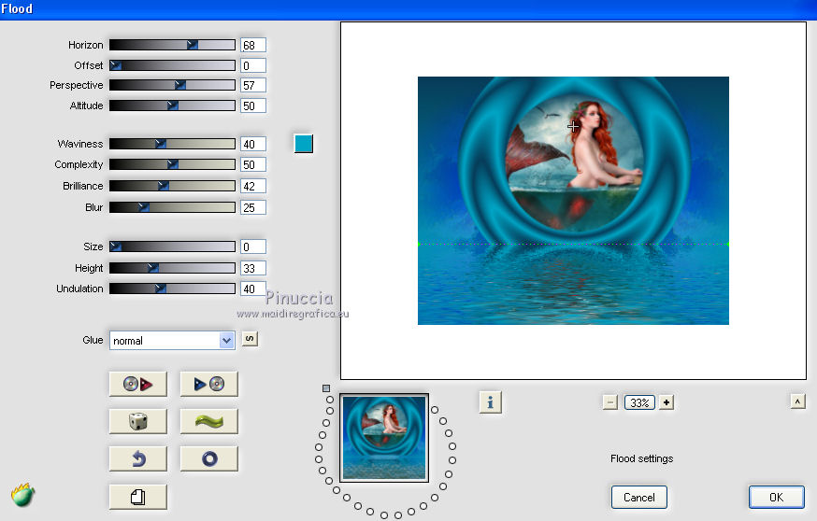Screen dimensions: 817x521
Task: Click the Brilliance value field 42
Action: point(253,187)
